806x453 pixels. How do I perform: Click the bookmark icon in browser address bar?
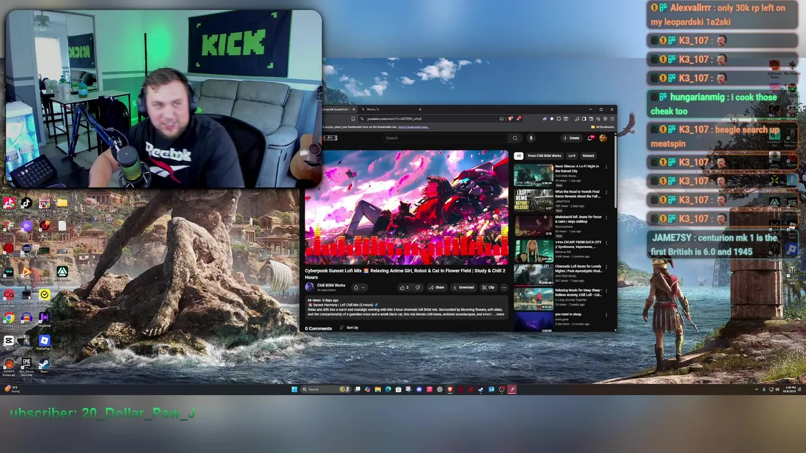(x=353, y=119)
